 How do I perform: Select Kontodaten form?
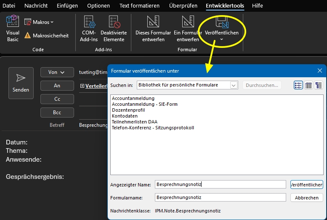pos(125,116)
